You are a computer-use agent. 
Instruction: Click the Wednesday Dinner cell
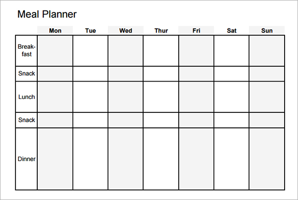(x=126, y=159)
